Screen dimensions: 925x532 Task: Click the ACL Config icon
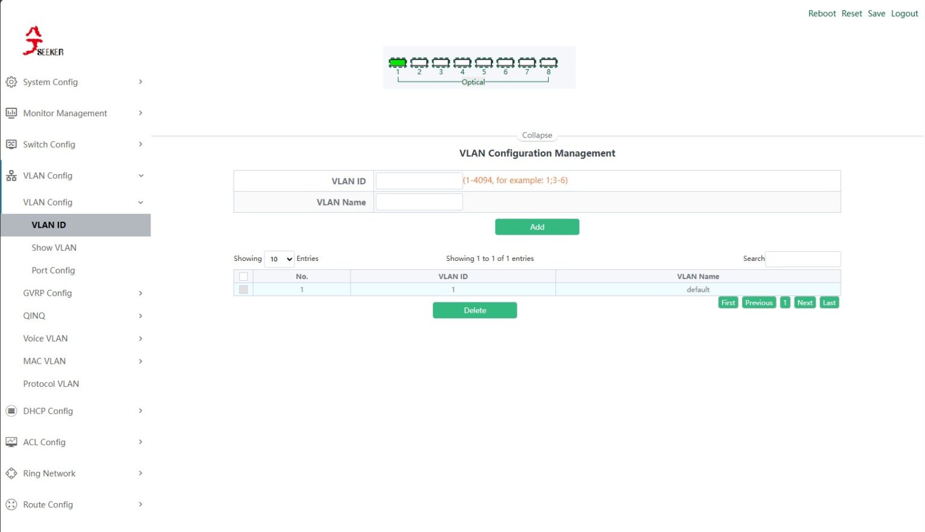(11, 442)
